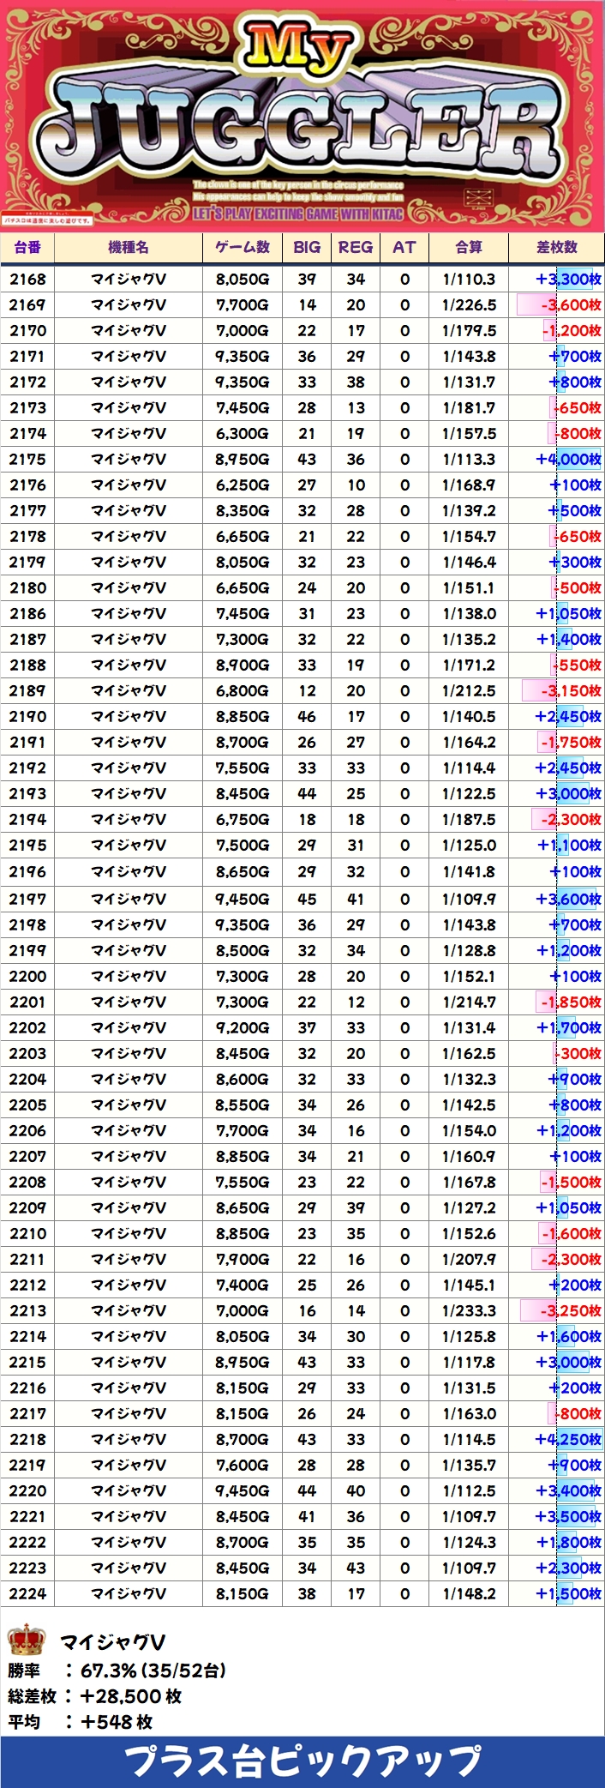Click the +3,400枚 value in row 2220
The image size is (605, 1788).
point(568,1490)
